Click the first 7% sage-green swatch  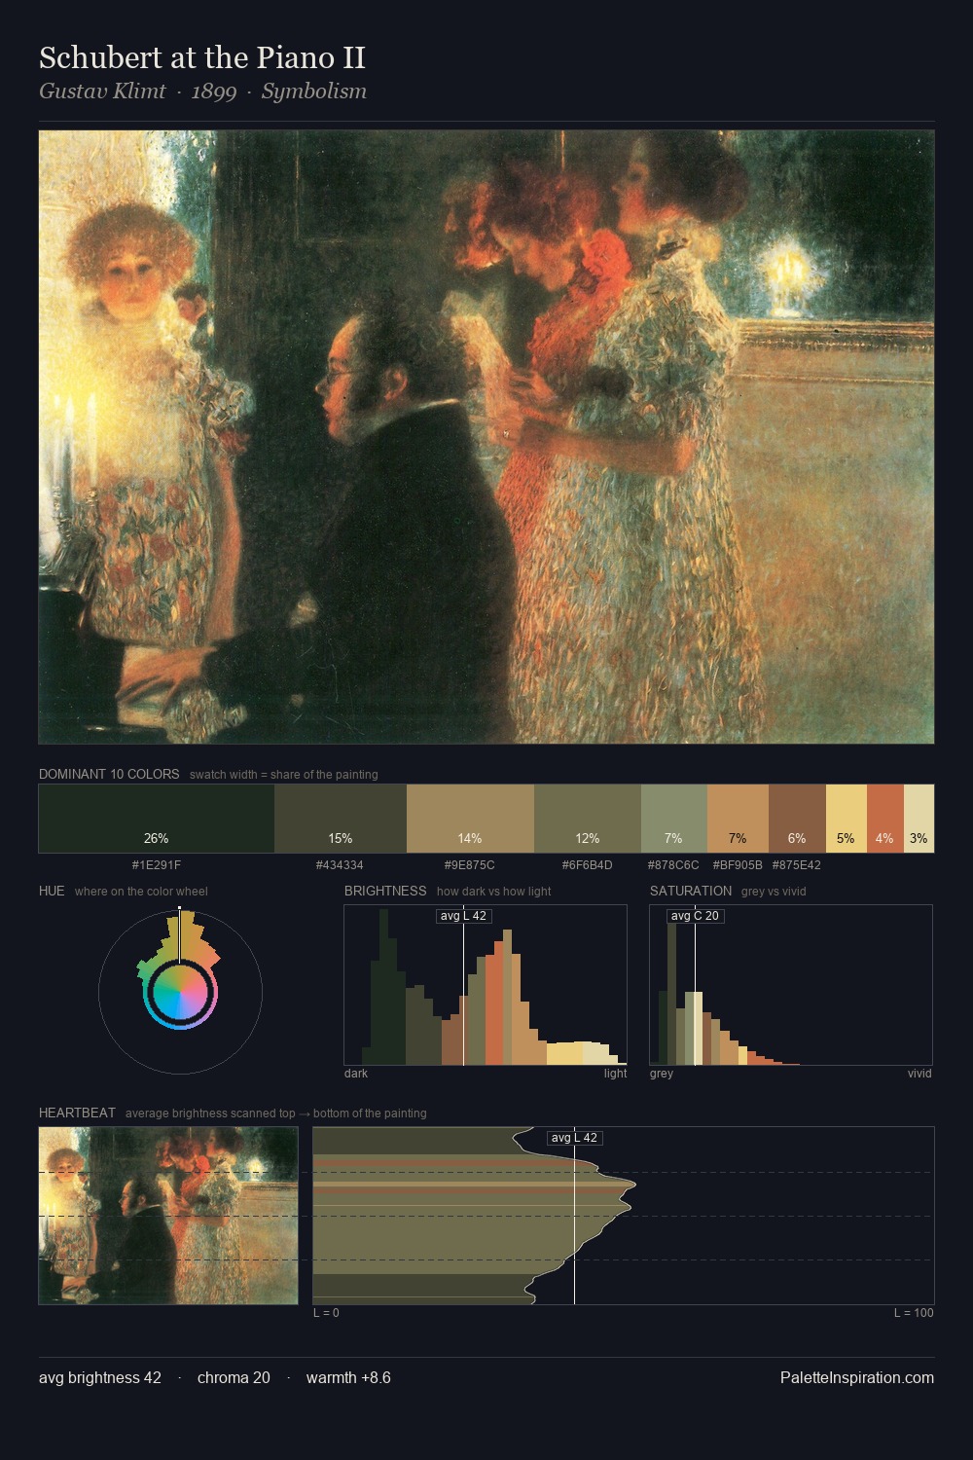(674, 819)
